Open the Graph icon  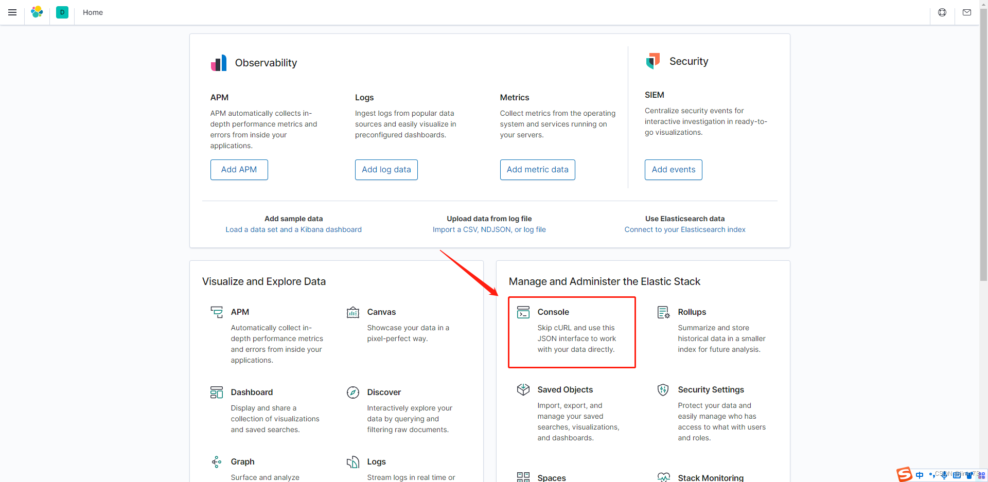point(216,461)
